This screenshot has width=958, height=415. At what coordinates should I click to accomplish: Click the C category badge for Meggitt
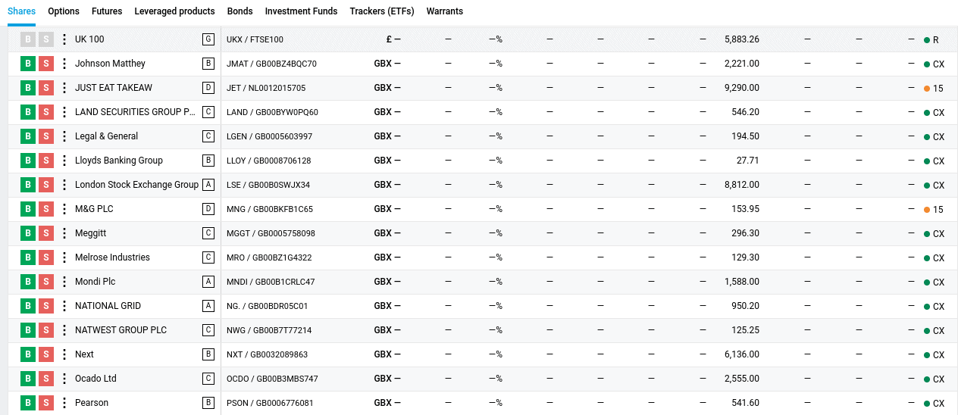pos(208,233)
